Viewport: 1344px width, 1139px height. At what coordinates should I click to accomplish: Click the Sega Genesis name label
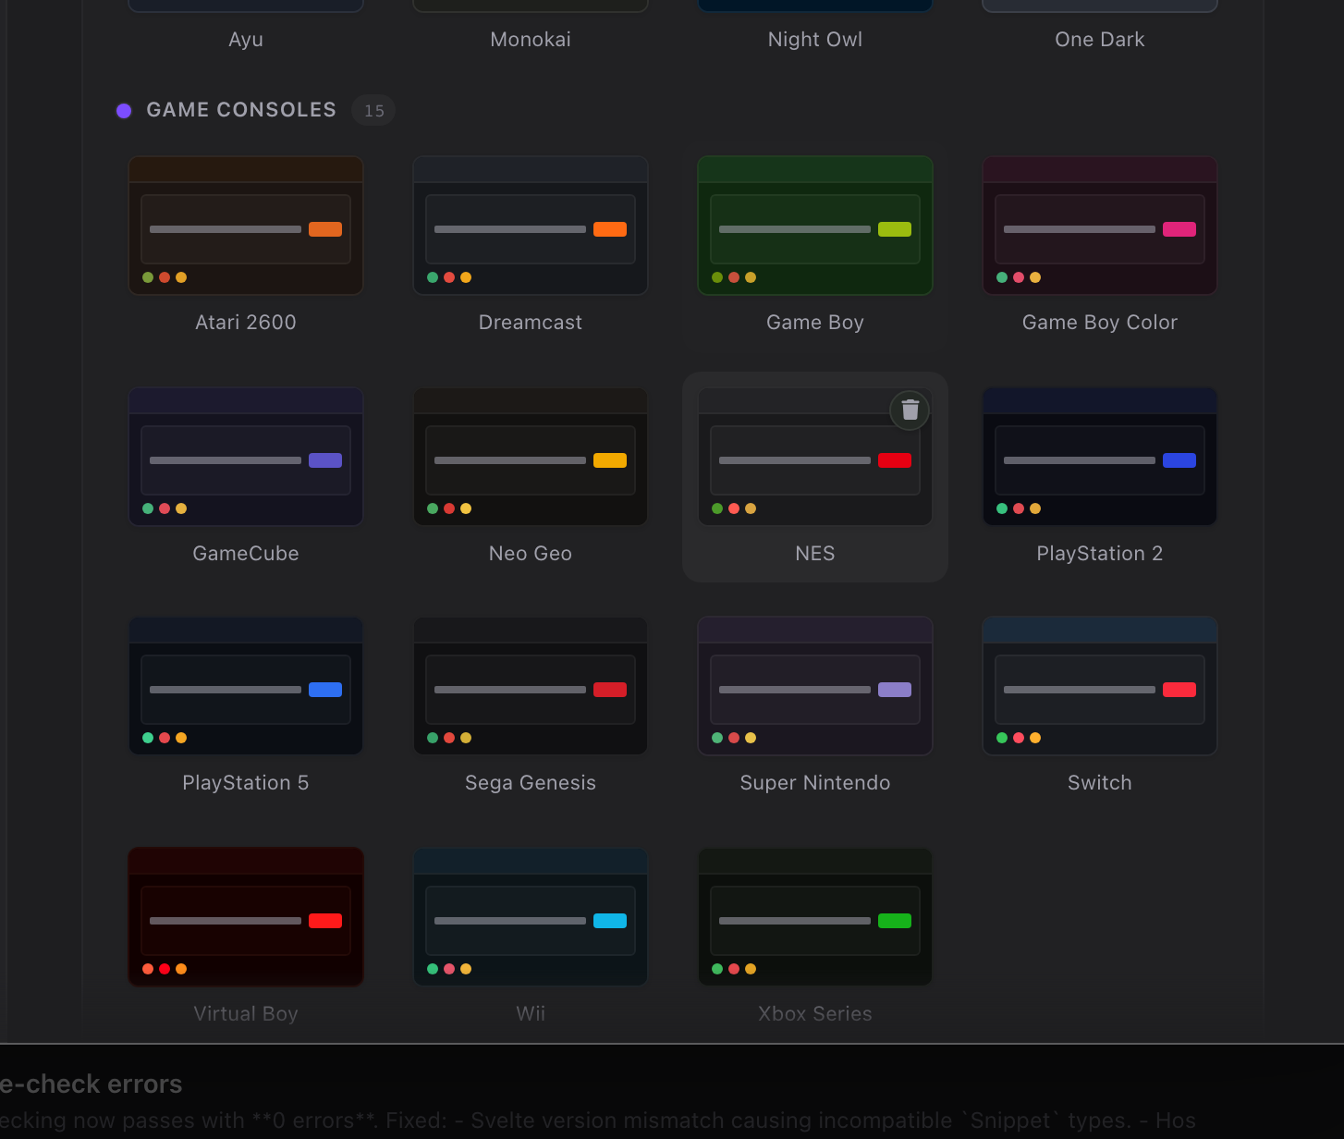tap(531, 782)
